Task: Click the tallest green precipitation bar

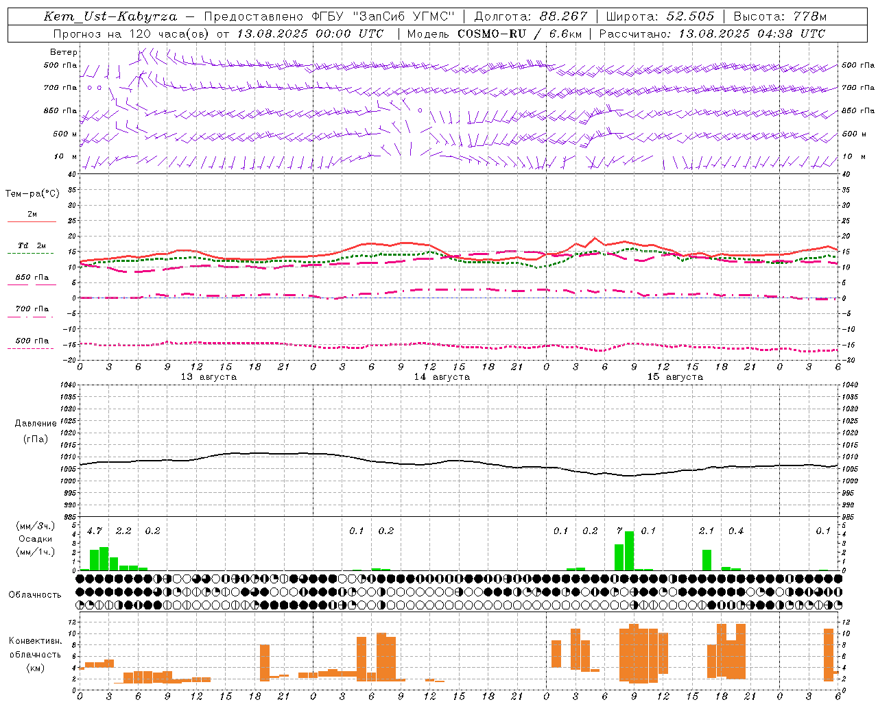Action: click(x=629, y=550)
